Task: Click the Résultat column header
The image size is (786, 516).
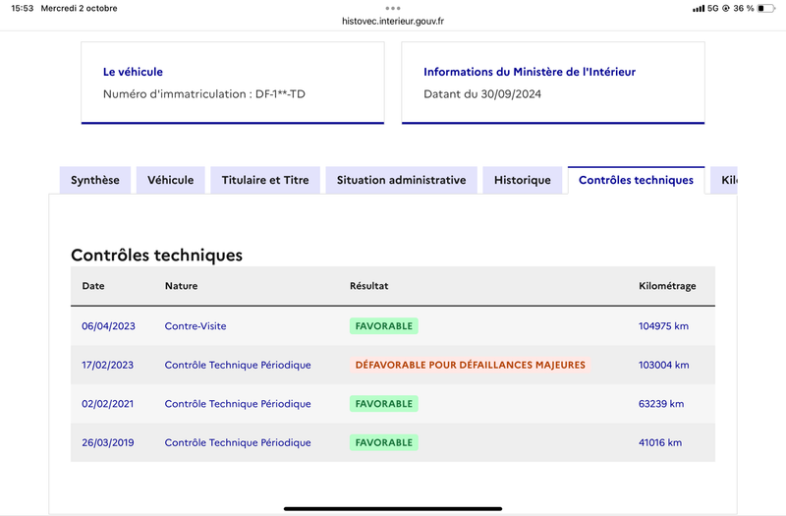Action: [x=369, y=286]
